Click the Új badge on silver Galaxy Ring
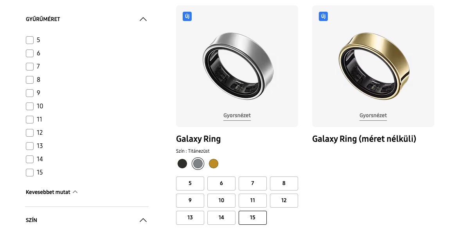This screenshot has height=231, width=453. [x=187, y=16]
